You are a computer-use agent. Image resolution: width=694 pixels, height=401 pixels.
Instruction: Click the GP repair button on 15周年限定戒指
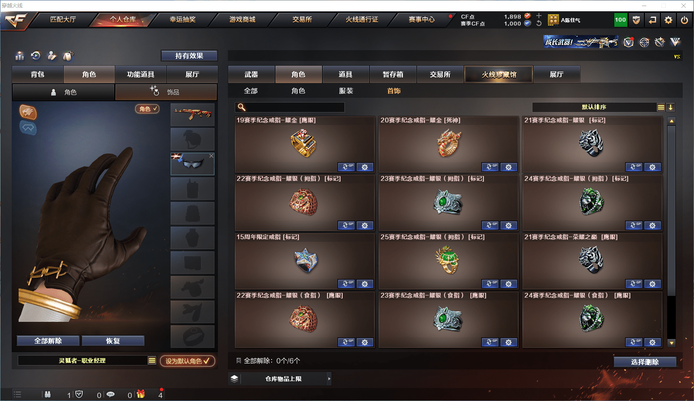346,284
